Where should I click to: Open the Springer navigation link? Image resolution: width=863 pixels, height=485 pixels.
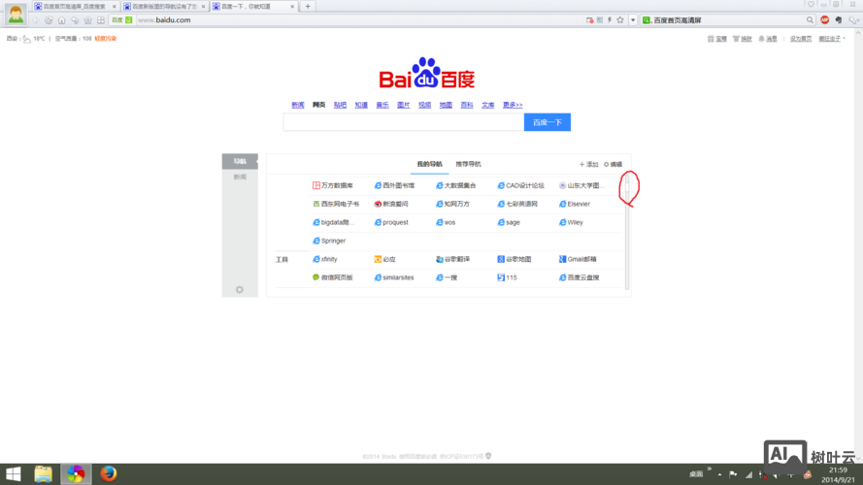329,241
